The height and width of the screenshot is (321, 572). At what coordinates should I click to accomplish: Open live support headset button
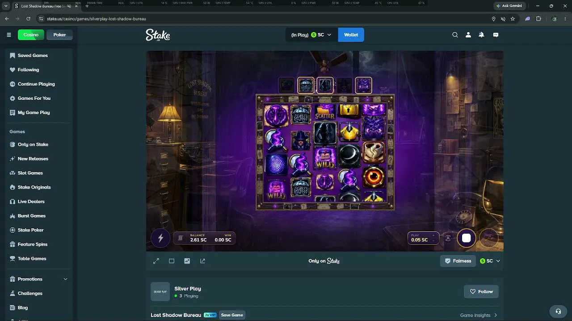pos(558,311)
